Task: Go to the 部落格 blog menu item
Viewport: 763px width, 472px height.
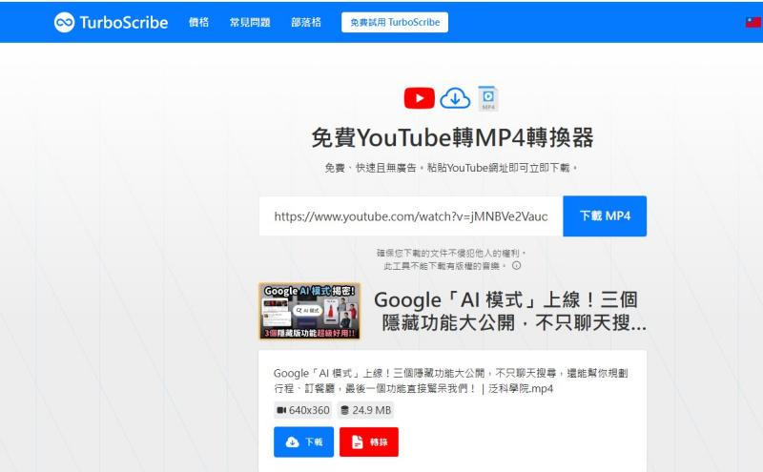Action: [x=306, y=22]
